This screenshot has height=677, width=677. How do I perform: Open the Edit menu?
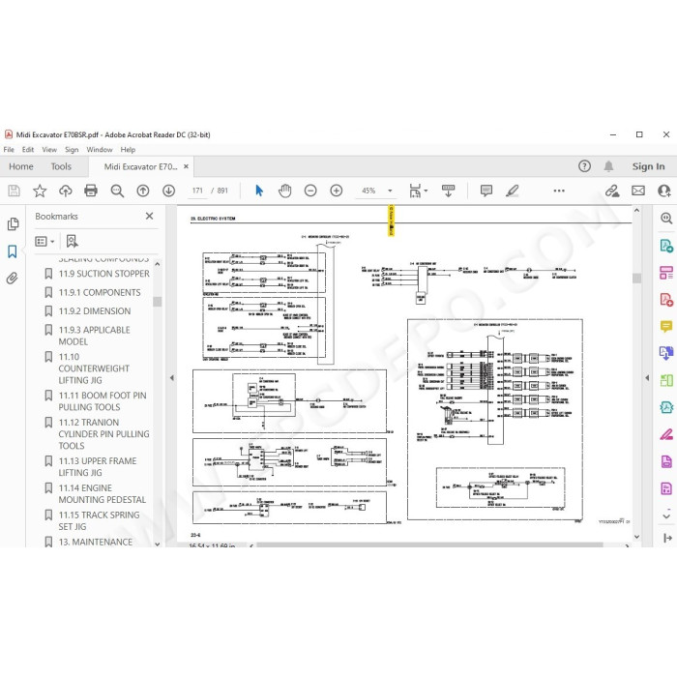point(28,149)
